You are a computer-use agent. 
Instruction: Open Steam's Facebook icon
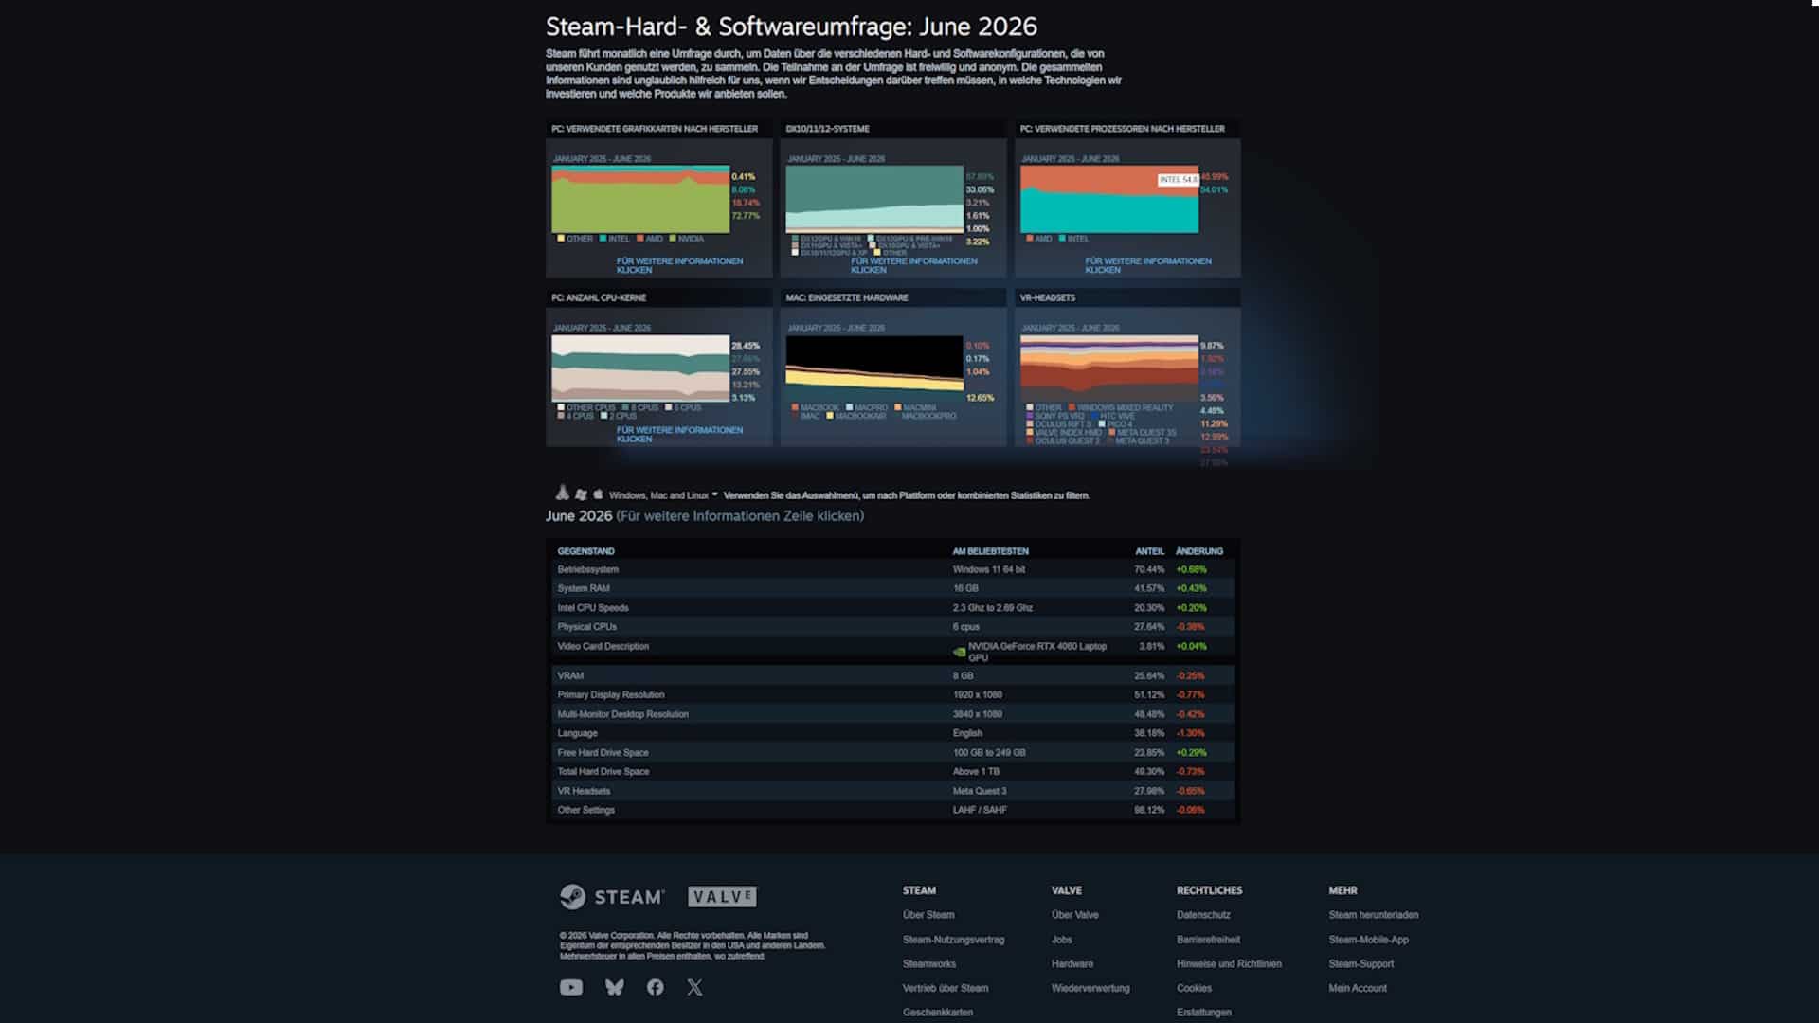pyautogui.click(x=655, y=987)
